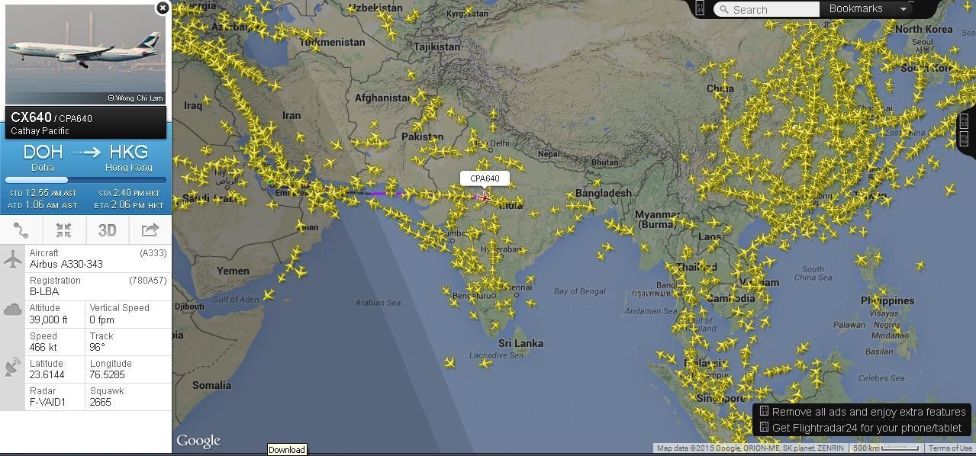The image size is (976, 456).
Task: Click the CPA640 callout label on map
Action: point(485,178)
